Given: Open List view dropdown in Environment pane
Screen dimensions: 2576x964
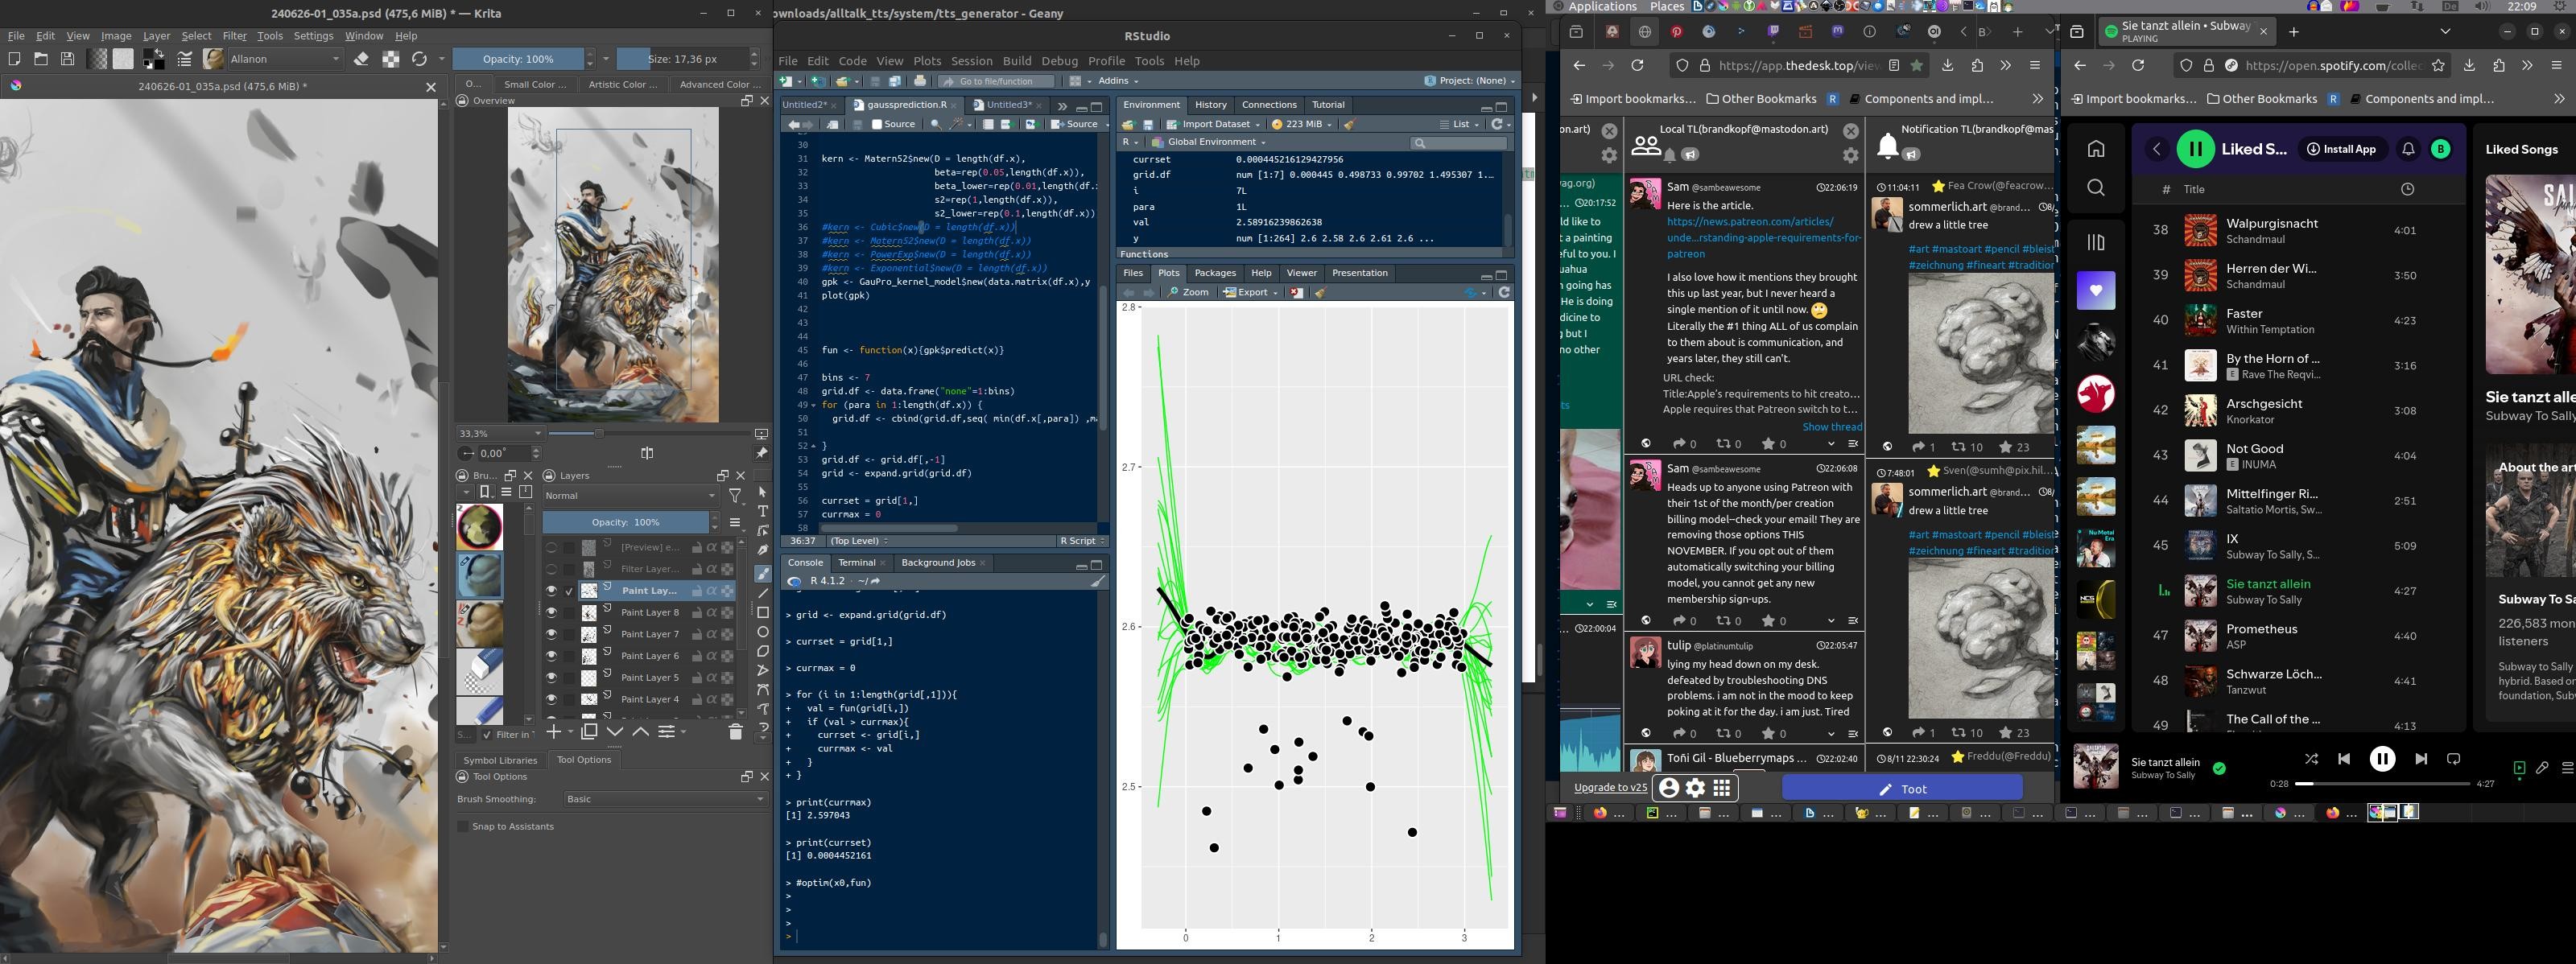Looking at the screenshot, I should click(x=1461, y=124).
